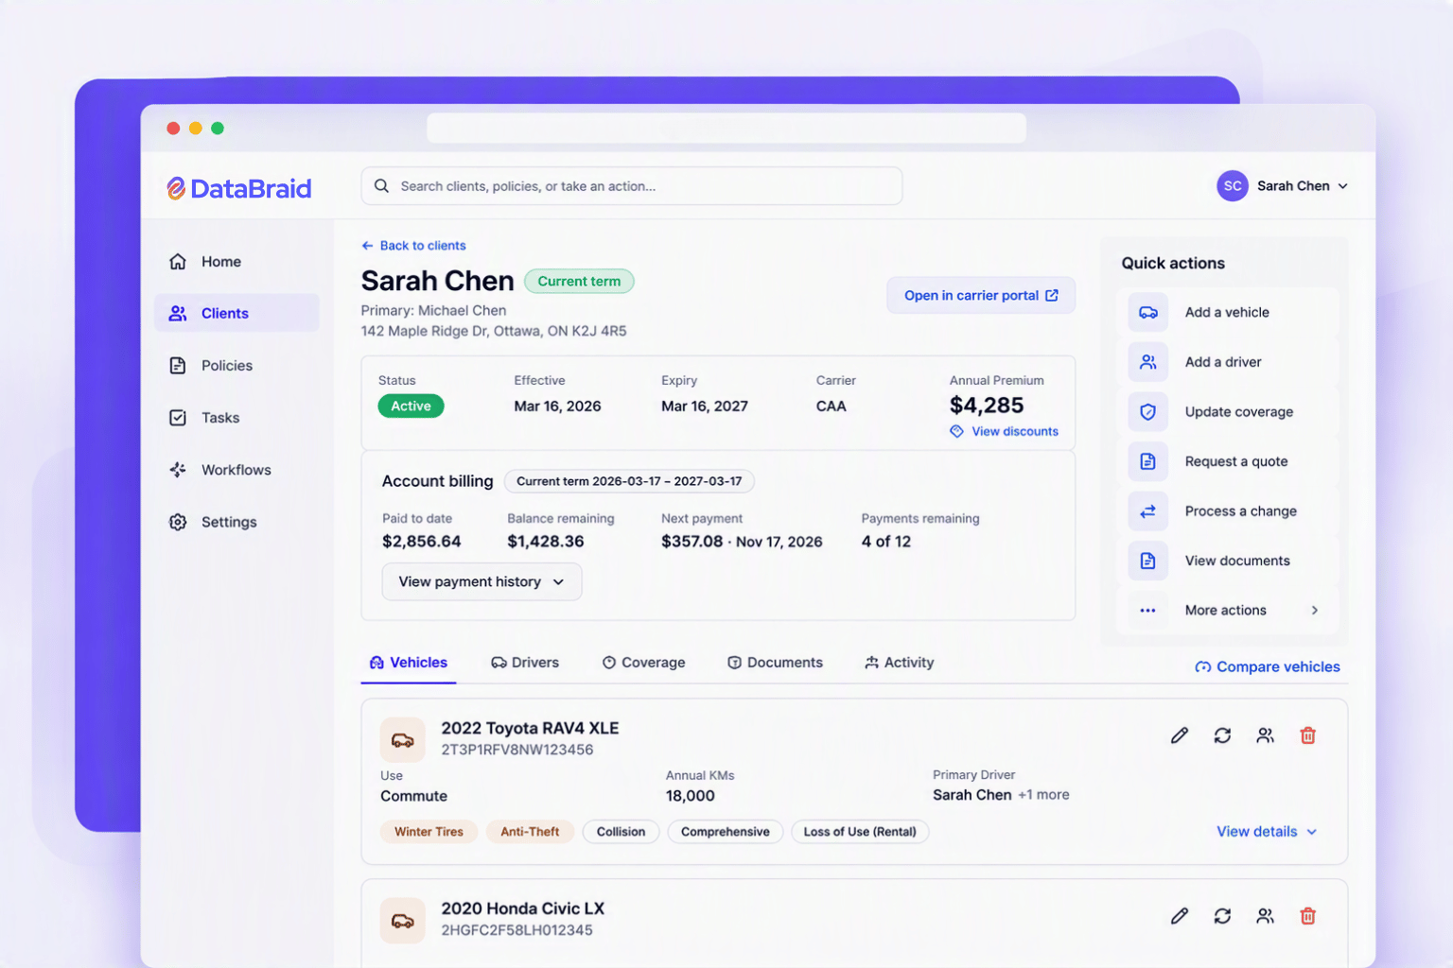Select the Vehicles tab
The height and width of the screenshot is (968, 1453).
(409, 663)
